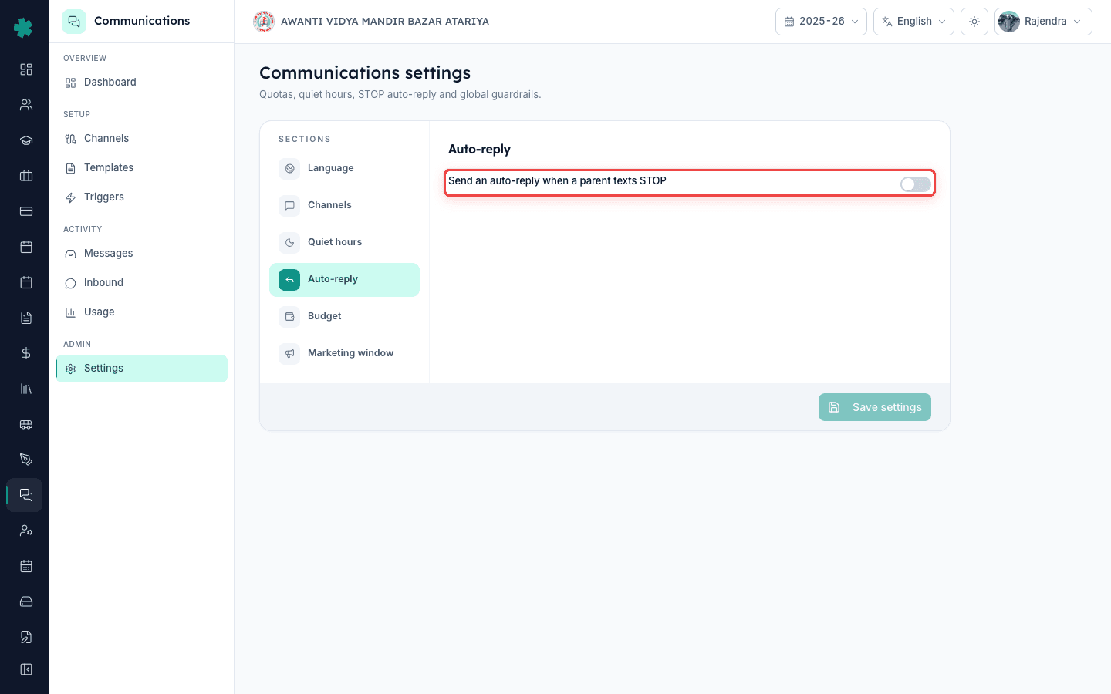Enable the STOP auto-reply toggle switch

tap(915, 184)
